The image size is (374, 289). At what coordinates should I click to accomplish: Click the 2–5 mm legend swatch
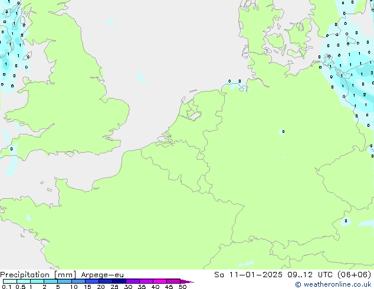pos(51,281)
